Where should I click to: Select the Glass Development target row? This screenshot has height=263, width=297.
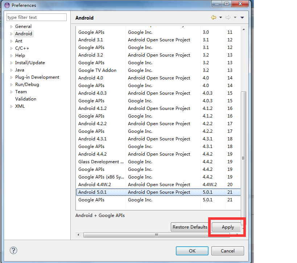coord(158,162)
